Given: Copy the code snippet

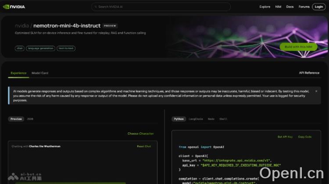Looking at the screenshot, I should (304, 137).
